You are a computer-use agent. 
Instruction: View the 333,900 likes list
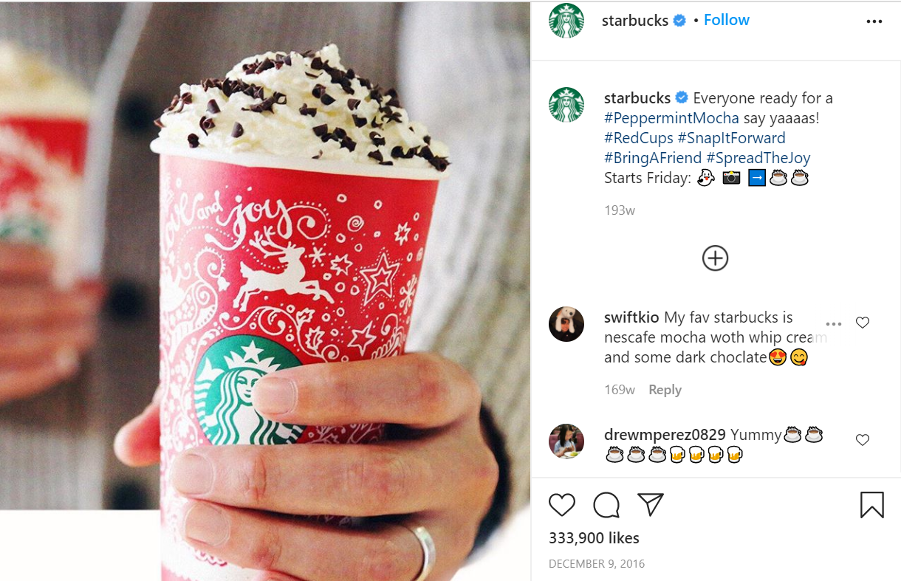[x=594, y=538]
